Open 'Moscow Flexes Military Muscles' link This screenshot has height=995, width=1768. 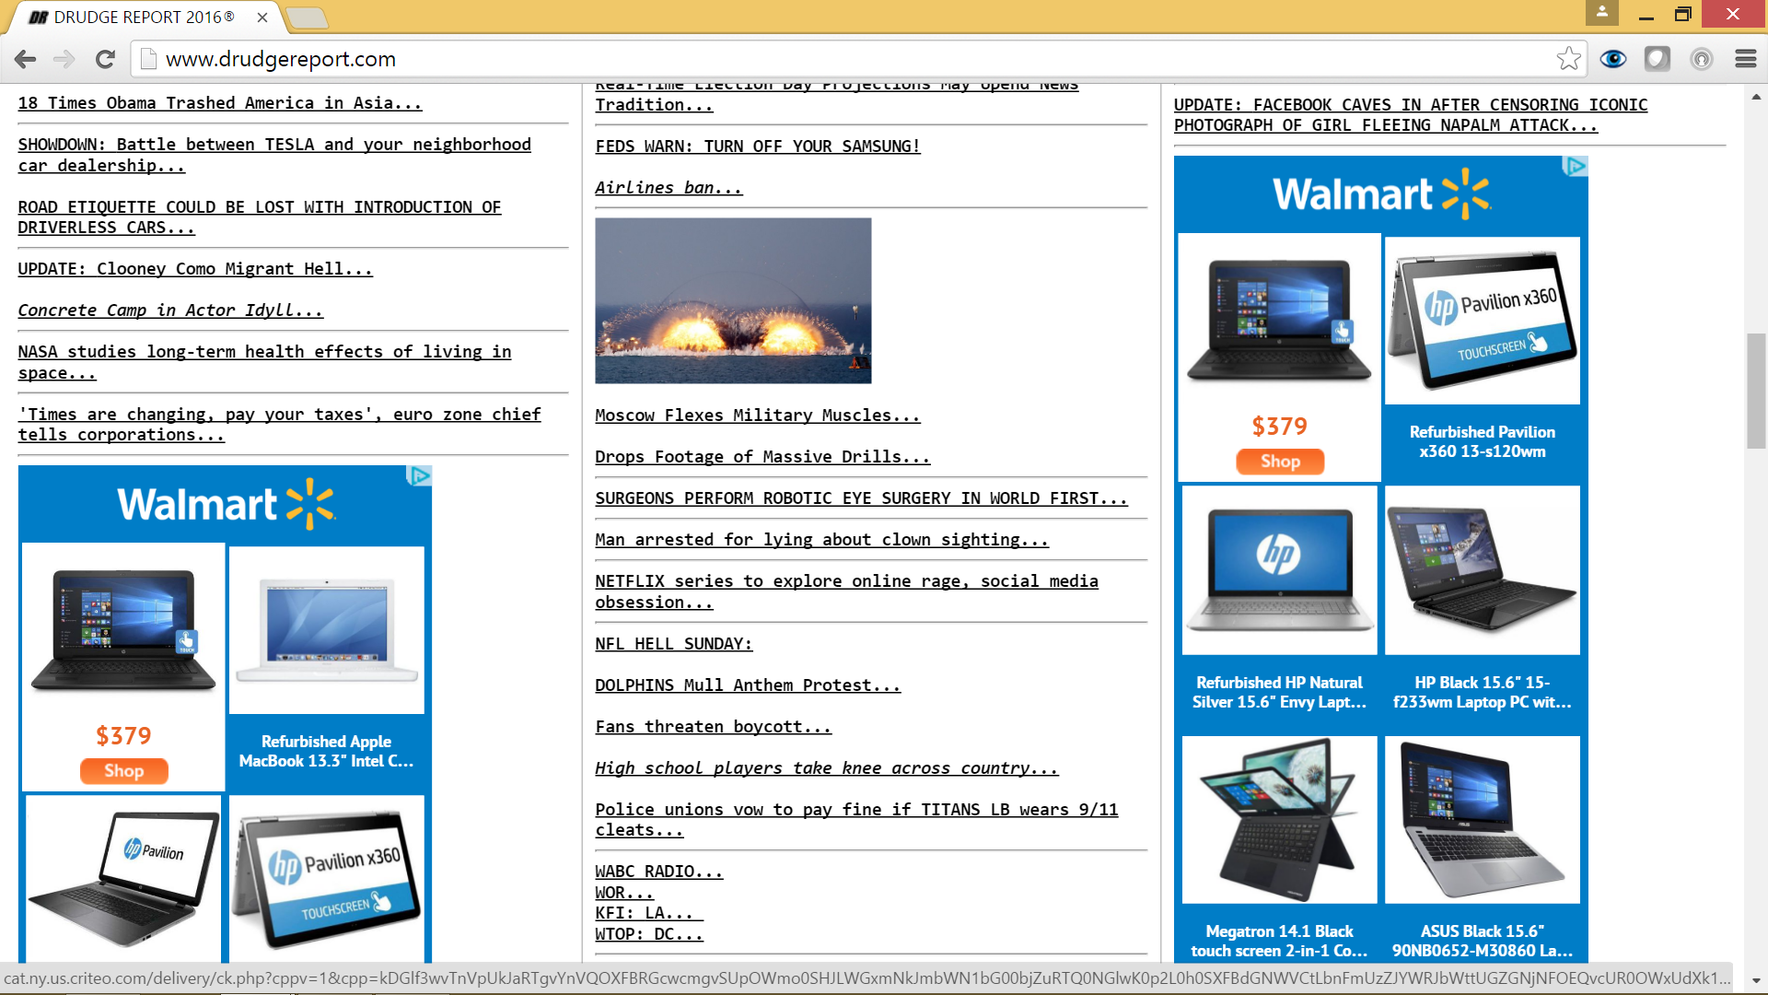tap(758, 416)
